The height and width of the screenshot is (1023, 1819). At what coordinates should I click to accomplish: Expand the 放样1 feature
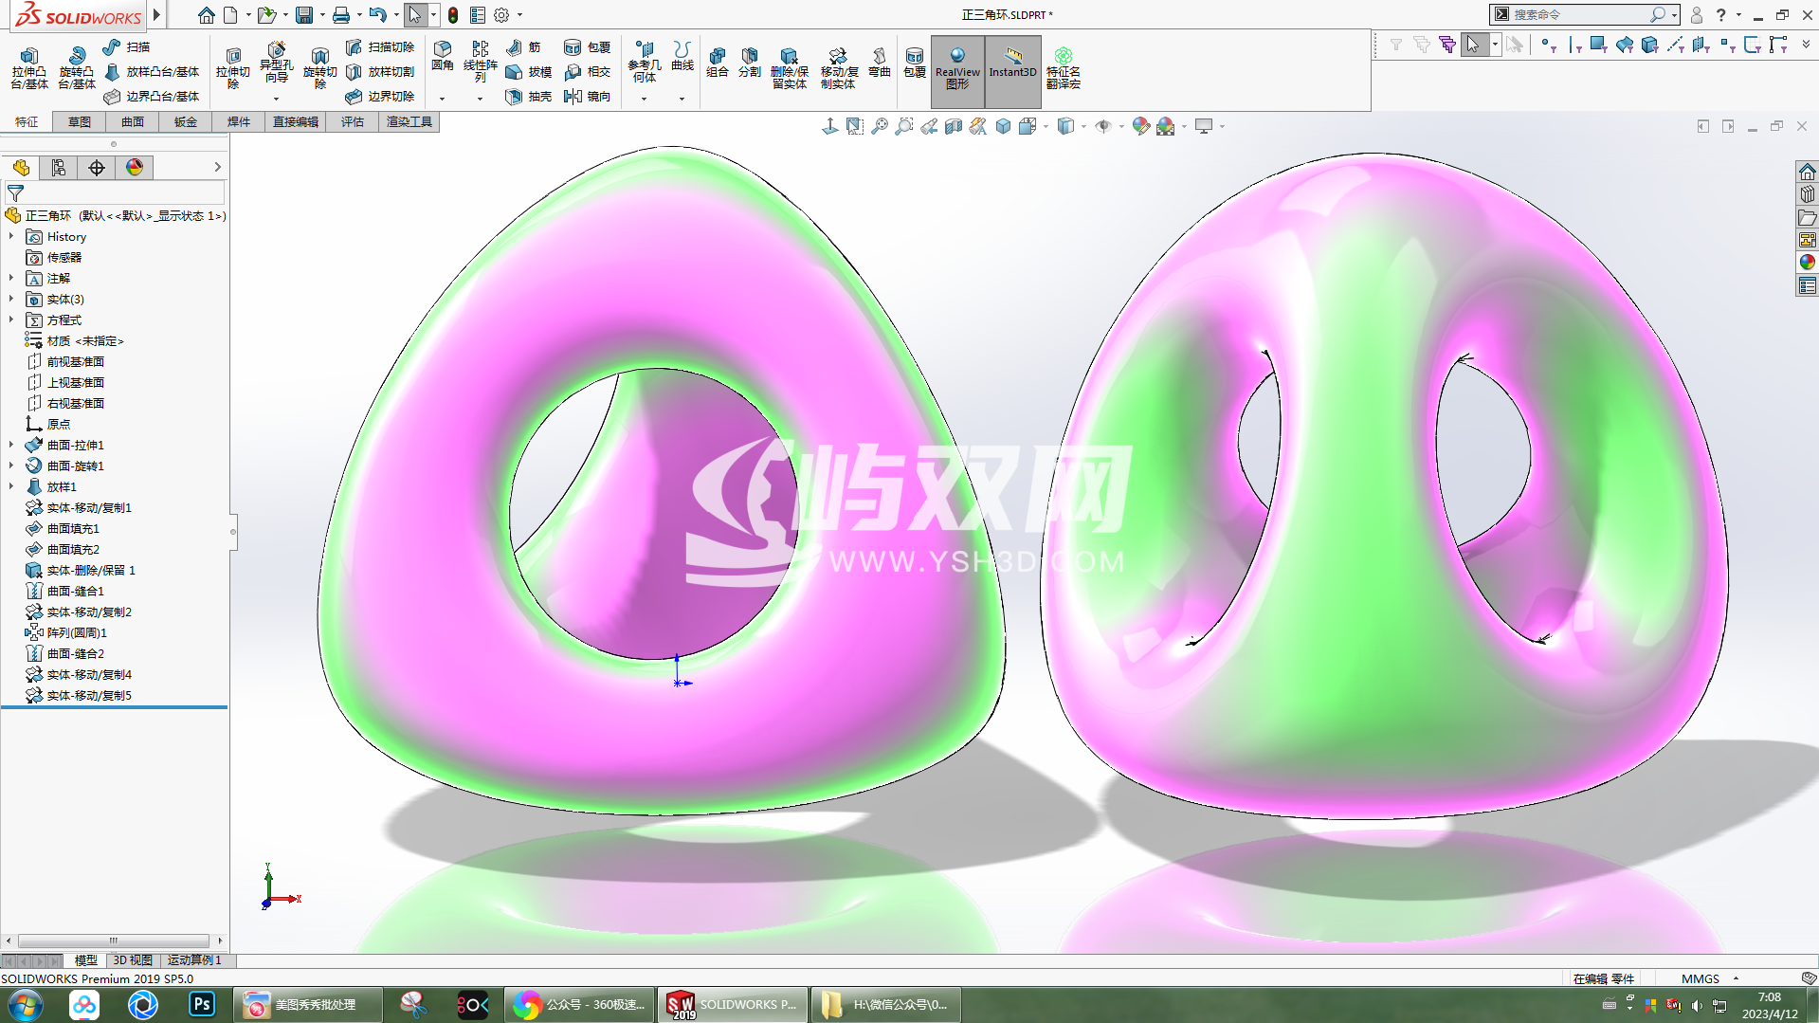pyautogui.click(x=11, y=486)
